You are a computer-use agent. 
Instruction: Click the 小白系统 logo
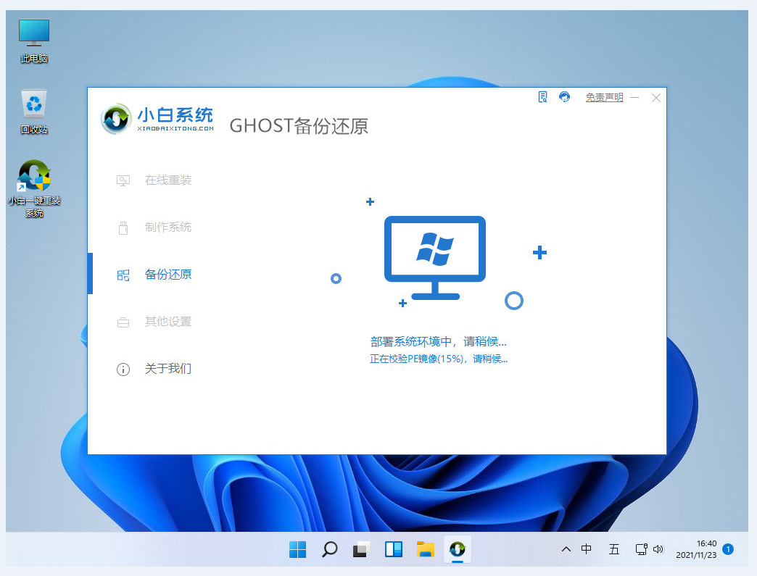[x=157, y=119]
